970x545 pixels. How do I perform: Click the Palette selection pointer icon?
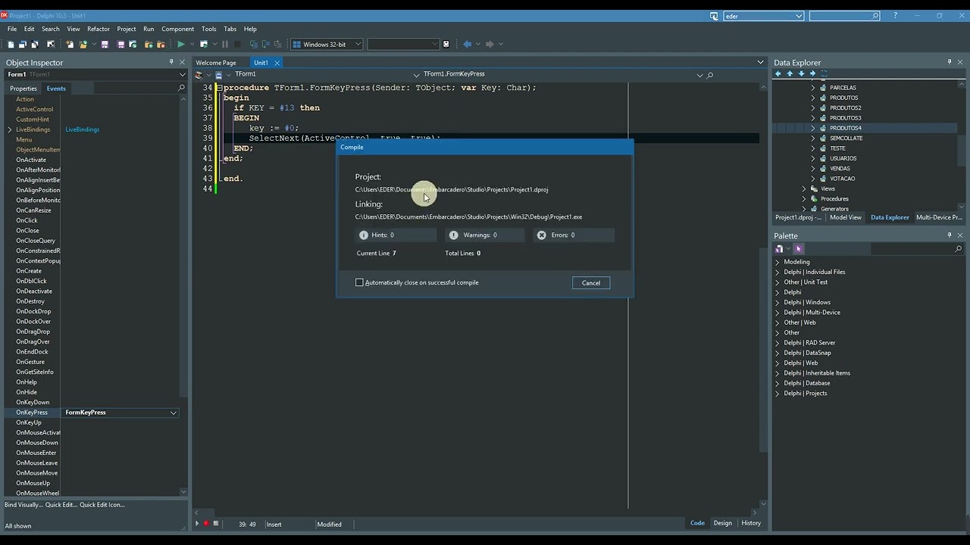tap(799, 248)
